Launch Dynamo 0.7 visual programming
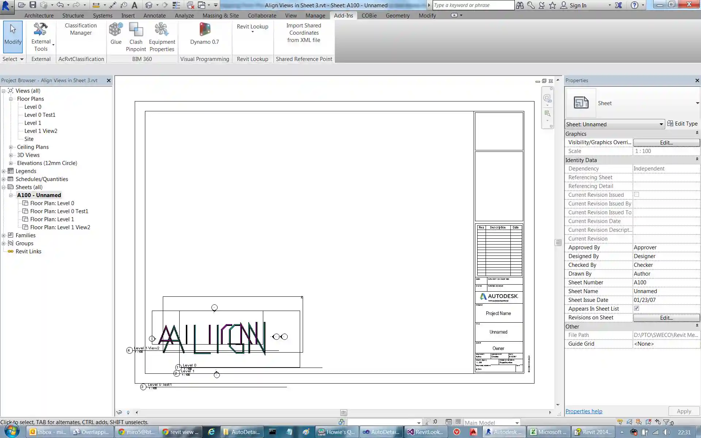This screenshot has height=438, width=701. (x=204, y=30)
